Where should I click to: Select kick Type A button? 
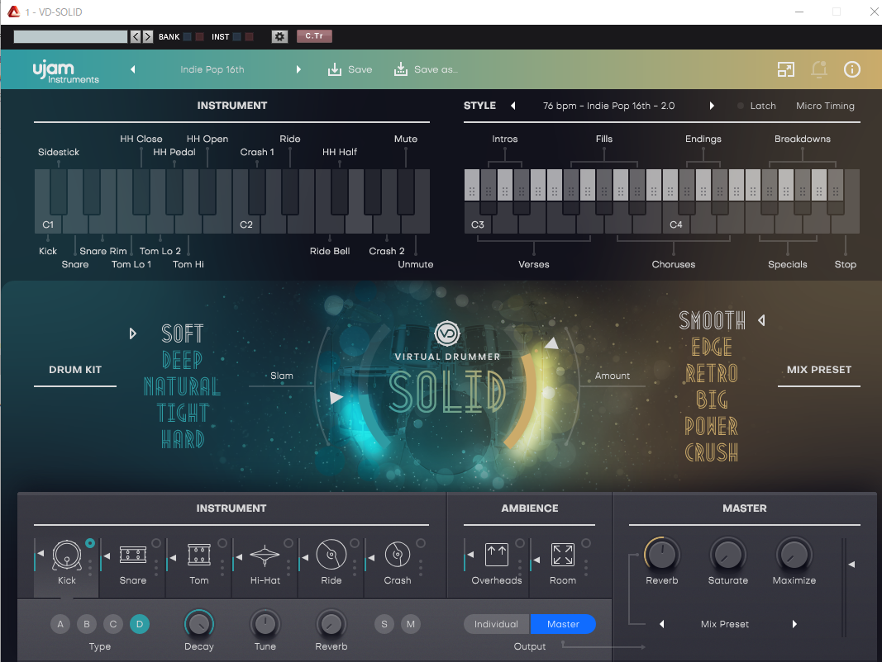(x=60, y=624)
